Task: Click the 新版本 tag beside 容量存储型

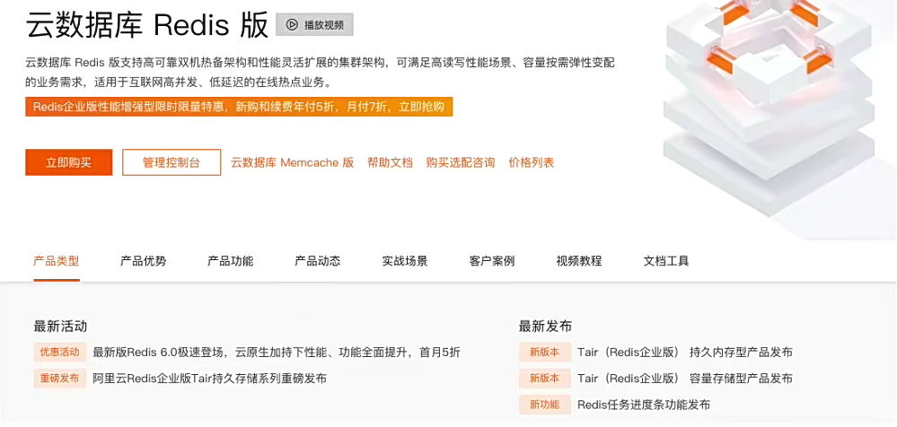Action: pyautogui.click(x=545, y=379)
